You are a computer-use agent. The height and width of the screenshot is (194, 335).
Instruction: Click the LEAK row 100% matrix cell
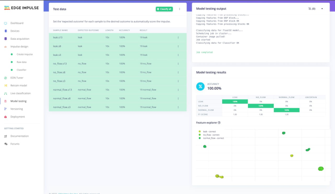235,101
